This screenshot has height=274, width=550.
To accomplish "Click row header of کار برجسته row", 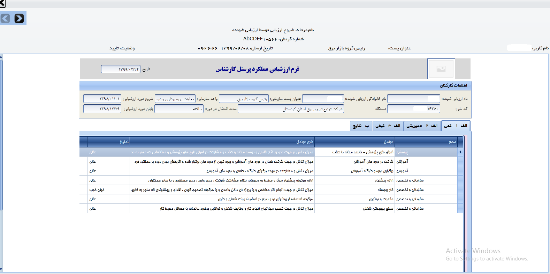I will tap(460, 190).
